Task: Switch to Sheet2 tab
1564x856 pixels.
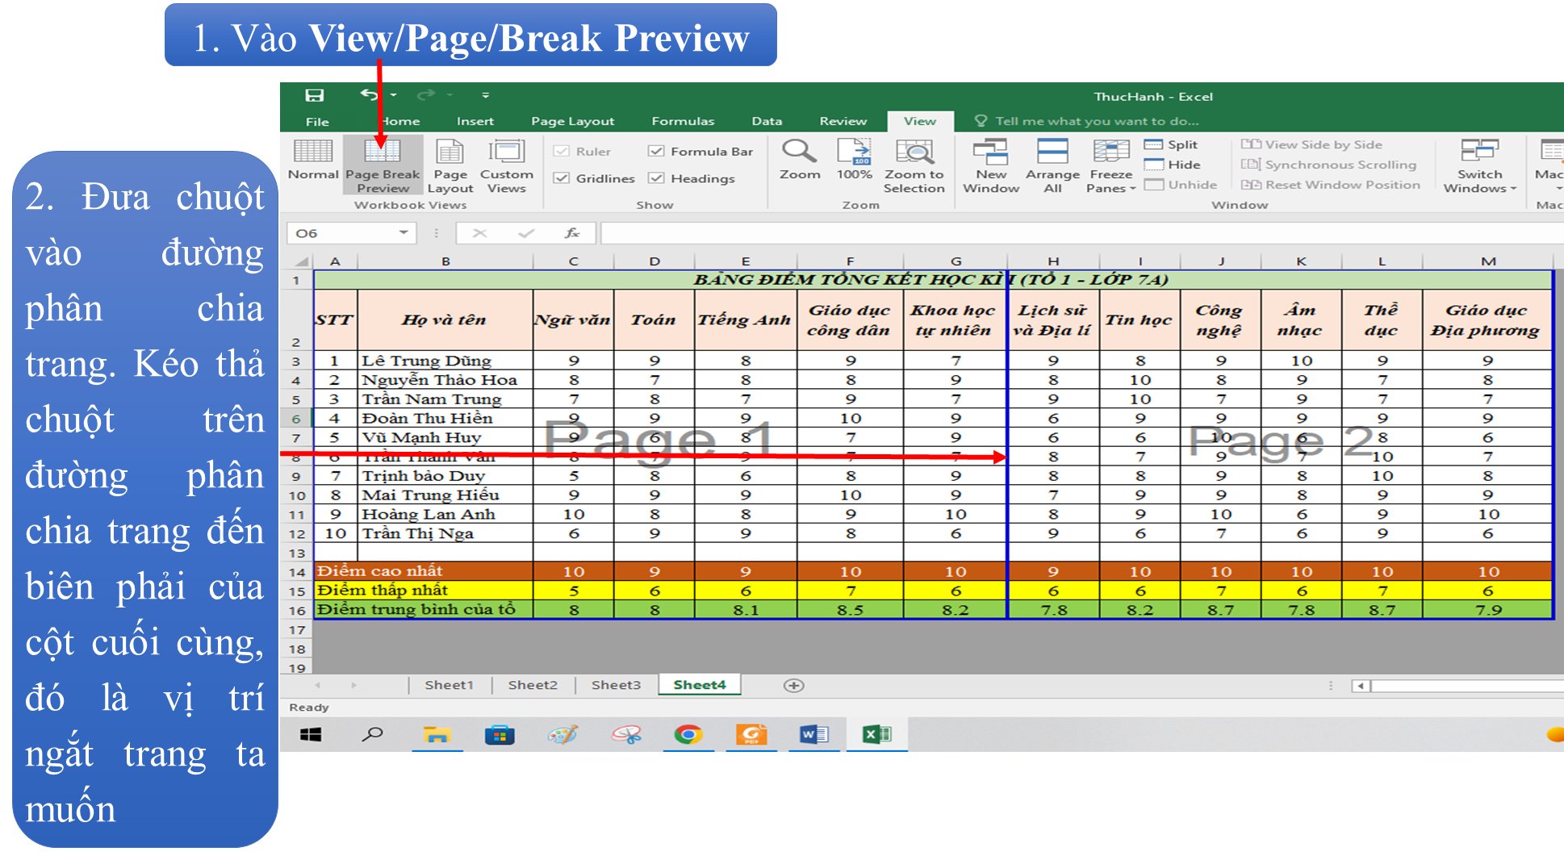Action: pyautogui.click(x=533, y=685)
